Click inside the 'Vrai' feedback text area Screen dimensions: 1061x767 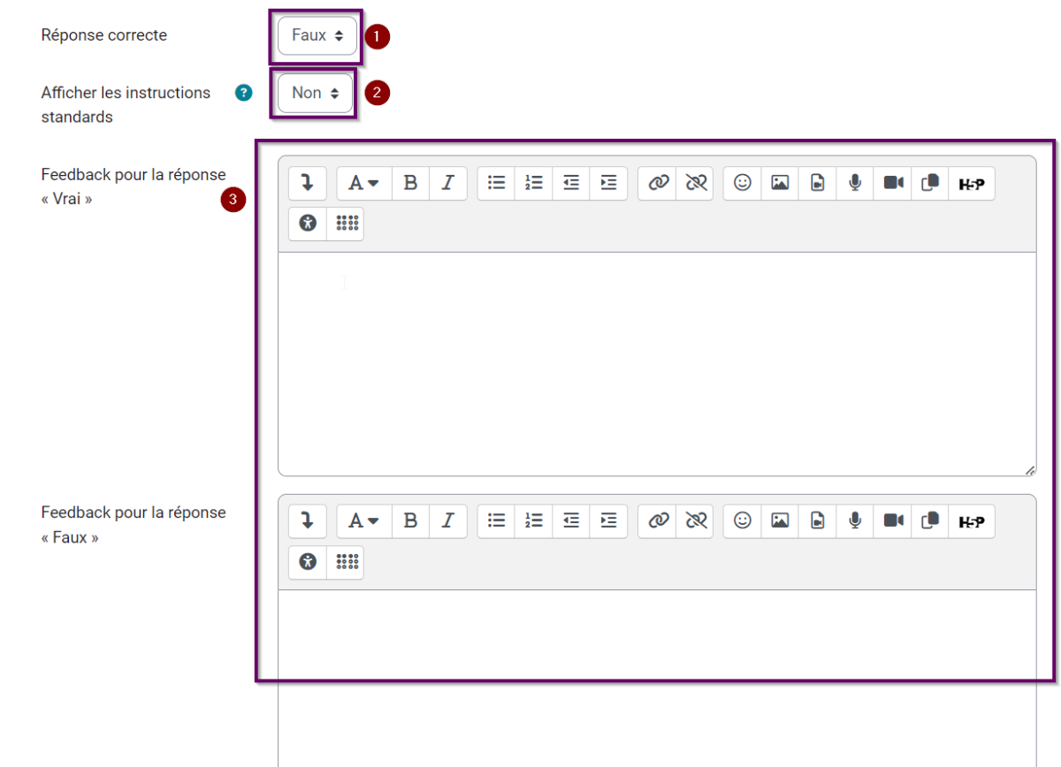coord(656,364)
